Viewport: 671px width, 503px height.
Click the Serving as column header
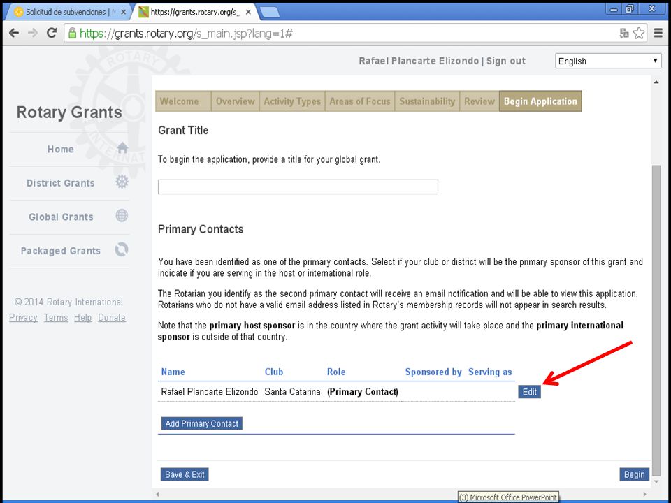pyautogui.click(x=490, y=372)
